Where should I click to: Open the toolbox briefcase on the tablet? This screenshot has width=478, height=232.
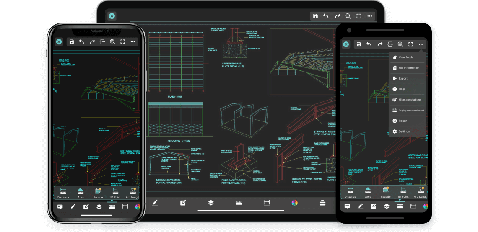[x=322, y=203]
